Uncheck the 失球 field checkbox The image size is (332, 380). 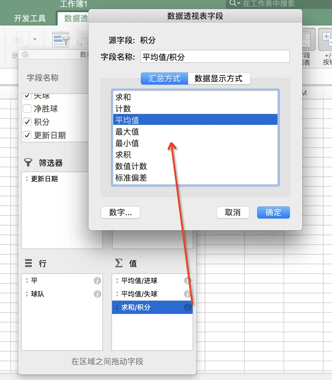(27, 96)
